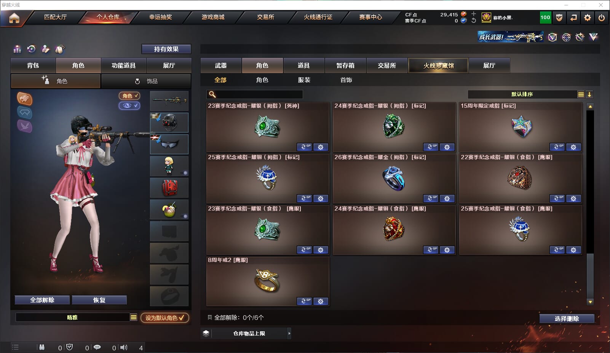The image size is (610, 353).
Task: Click GP renew icon on 8周年戒2 item
Action: tap(304, 301)
